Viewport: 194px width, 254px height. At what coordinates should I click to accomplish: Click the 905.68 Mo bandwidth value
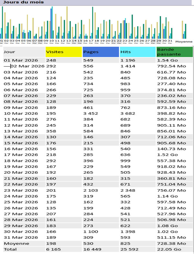click(172, 143)
